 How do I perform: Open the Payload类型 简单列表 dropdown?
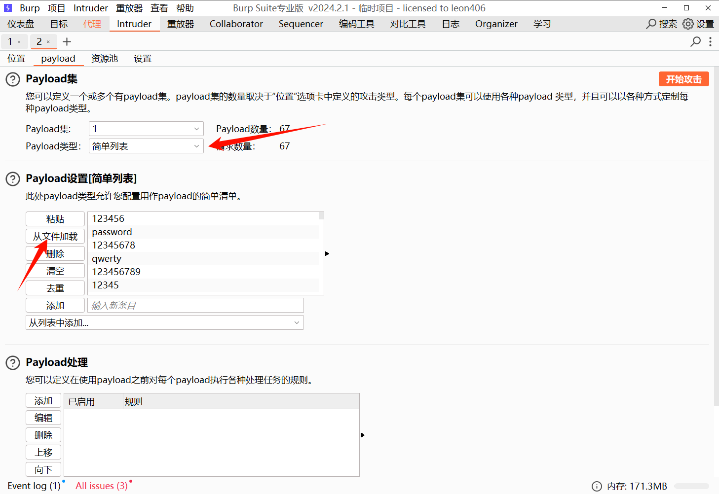(146, 146)
